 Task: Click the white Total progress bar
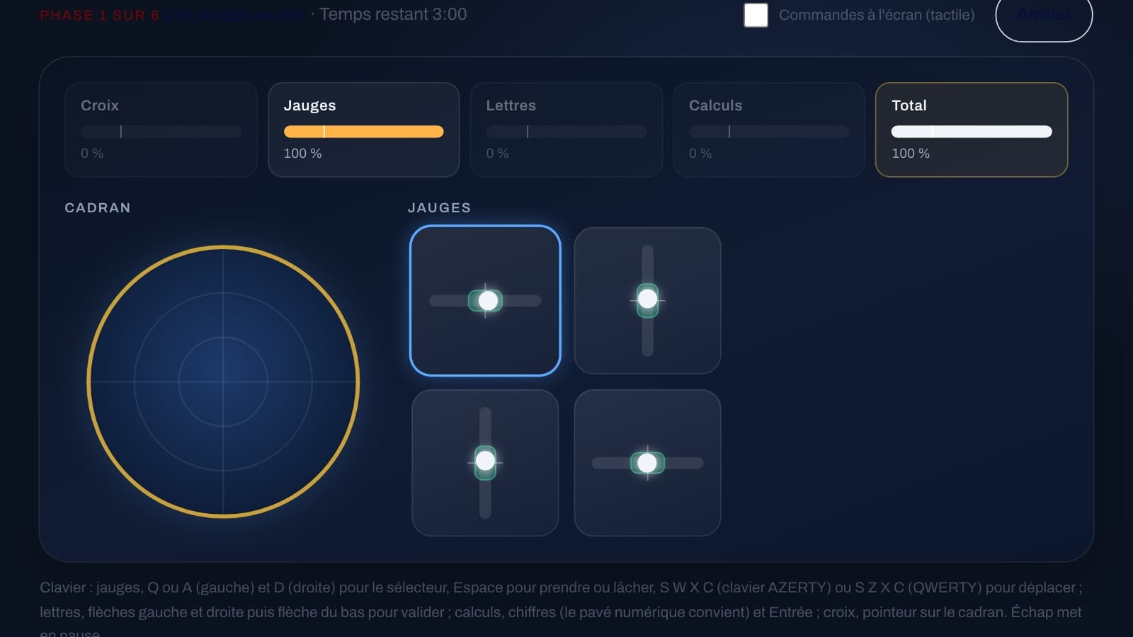[972, 132]
